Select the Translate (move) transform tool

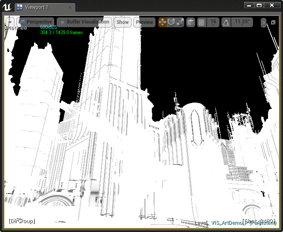(x=162, y=22)
